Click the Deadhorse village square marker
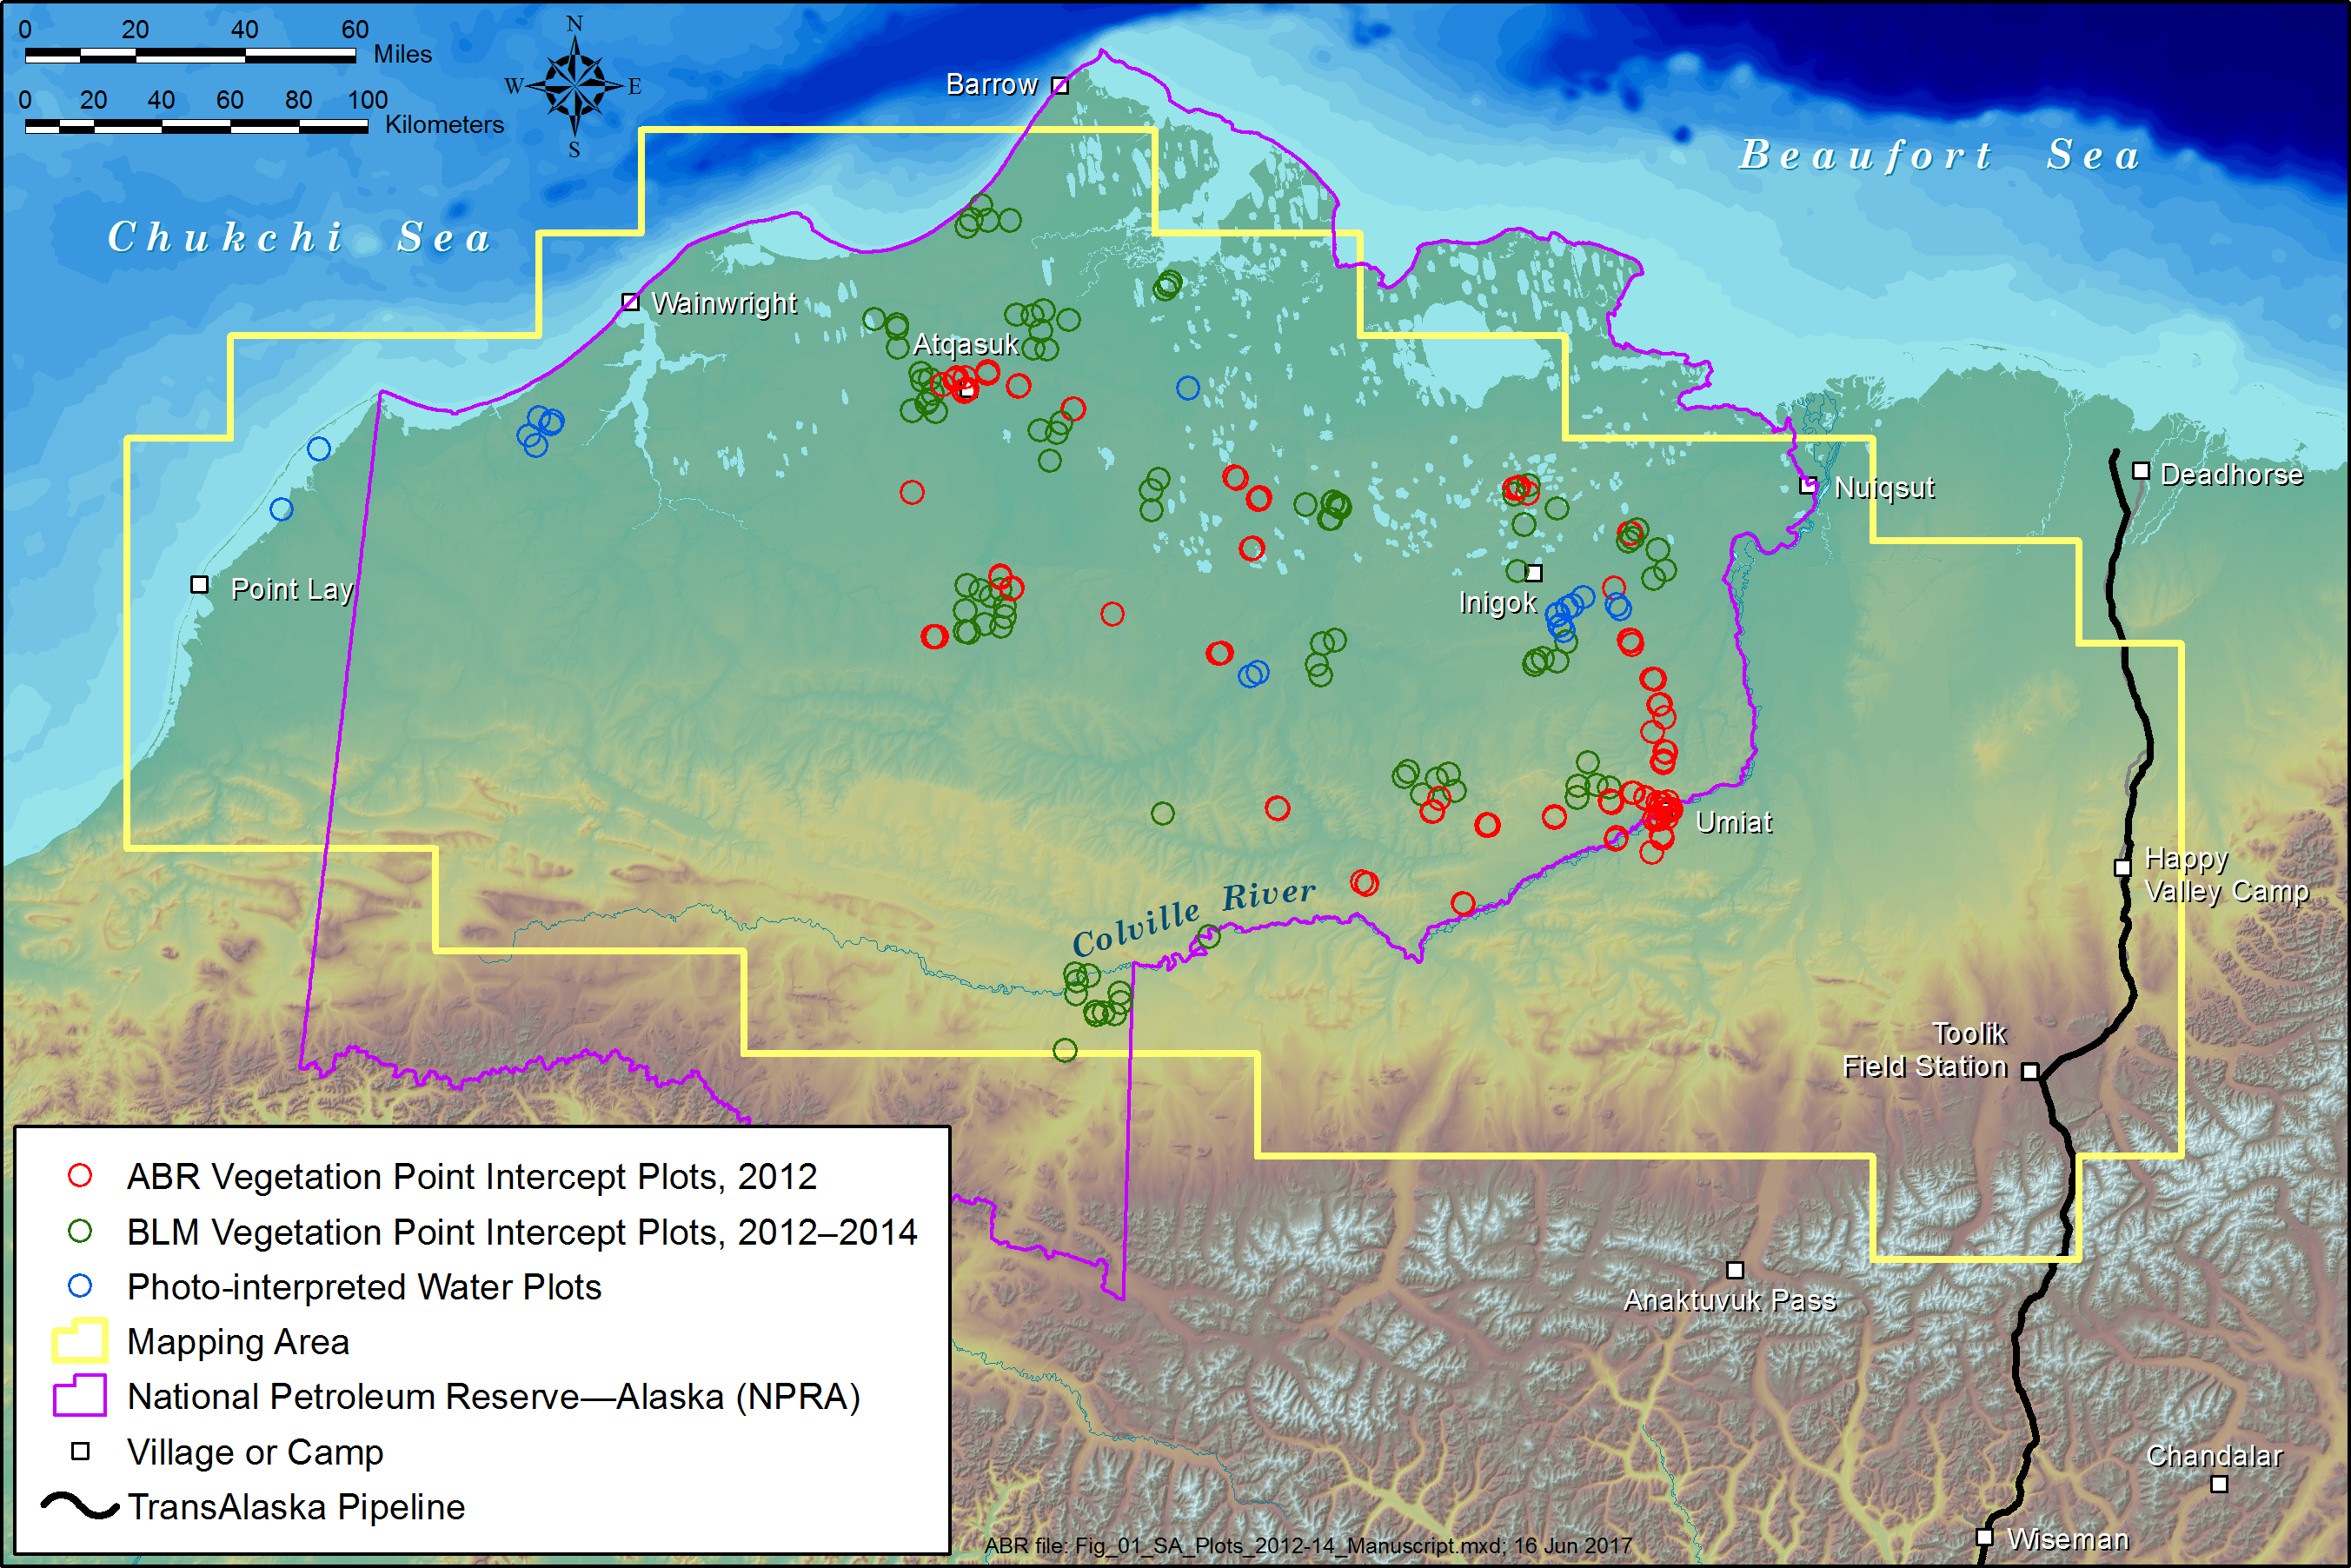Image resolution: width=2351 pixels, height=1568 pixels. 2141,470
